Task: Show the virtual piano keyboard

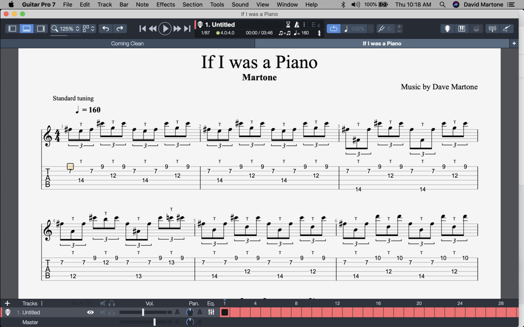Action: (x=462, y=29)
